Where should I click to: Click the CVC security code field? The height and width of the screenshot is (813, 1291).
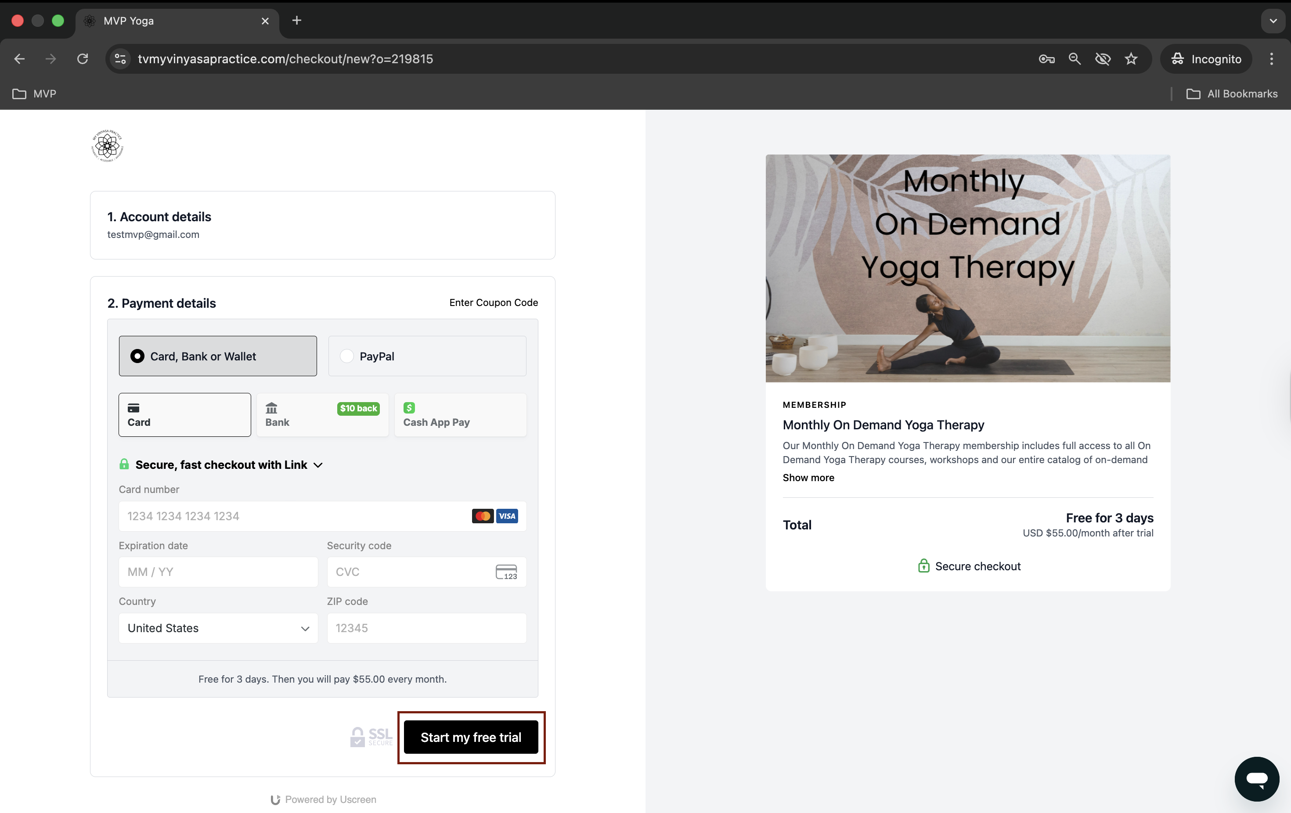pyautogui.click(x=427, y=572)
